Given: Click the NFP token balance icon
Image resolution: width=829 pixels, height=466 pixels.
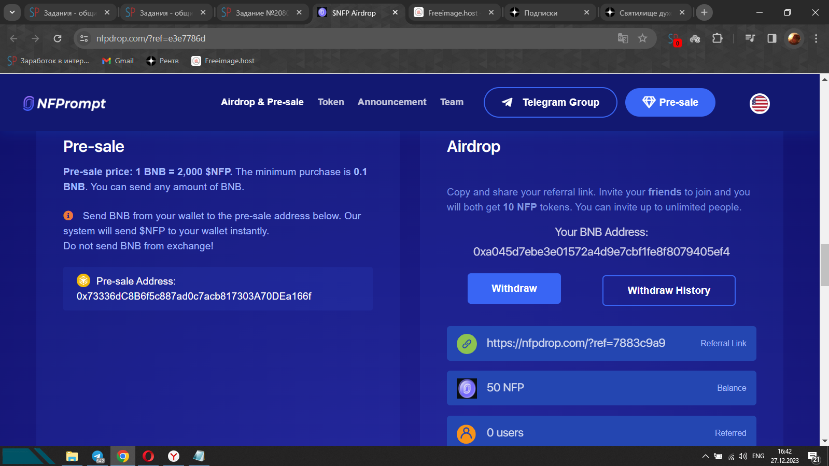Looking at the screenshot, I should coord(467,388).
